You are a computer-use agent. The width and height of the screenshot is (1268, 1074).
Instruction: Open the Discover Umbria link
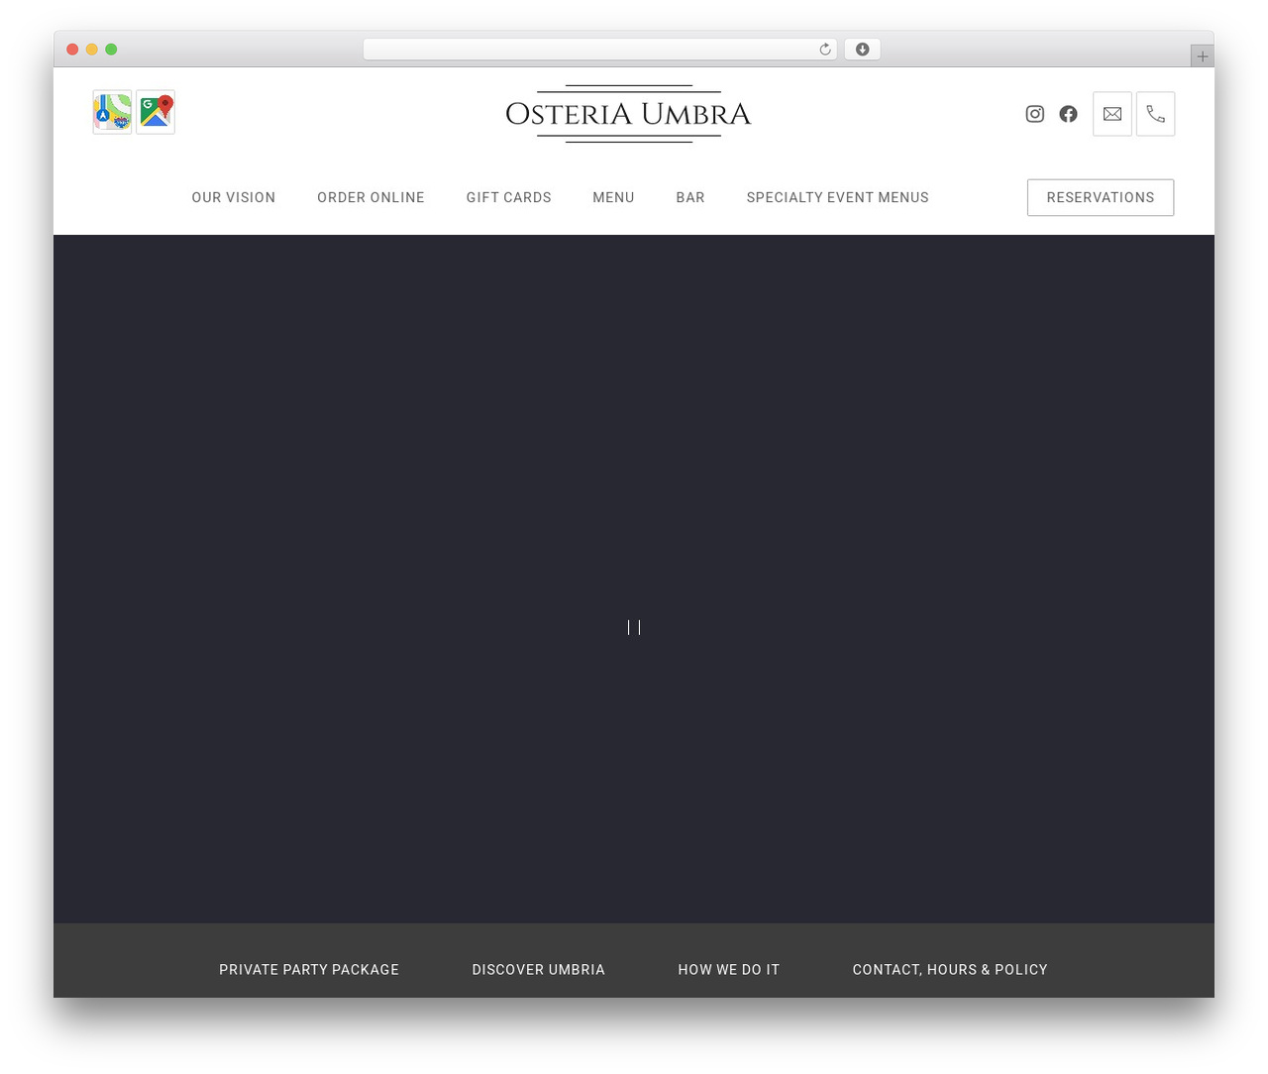539,970
